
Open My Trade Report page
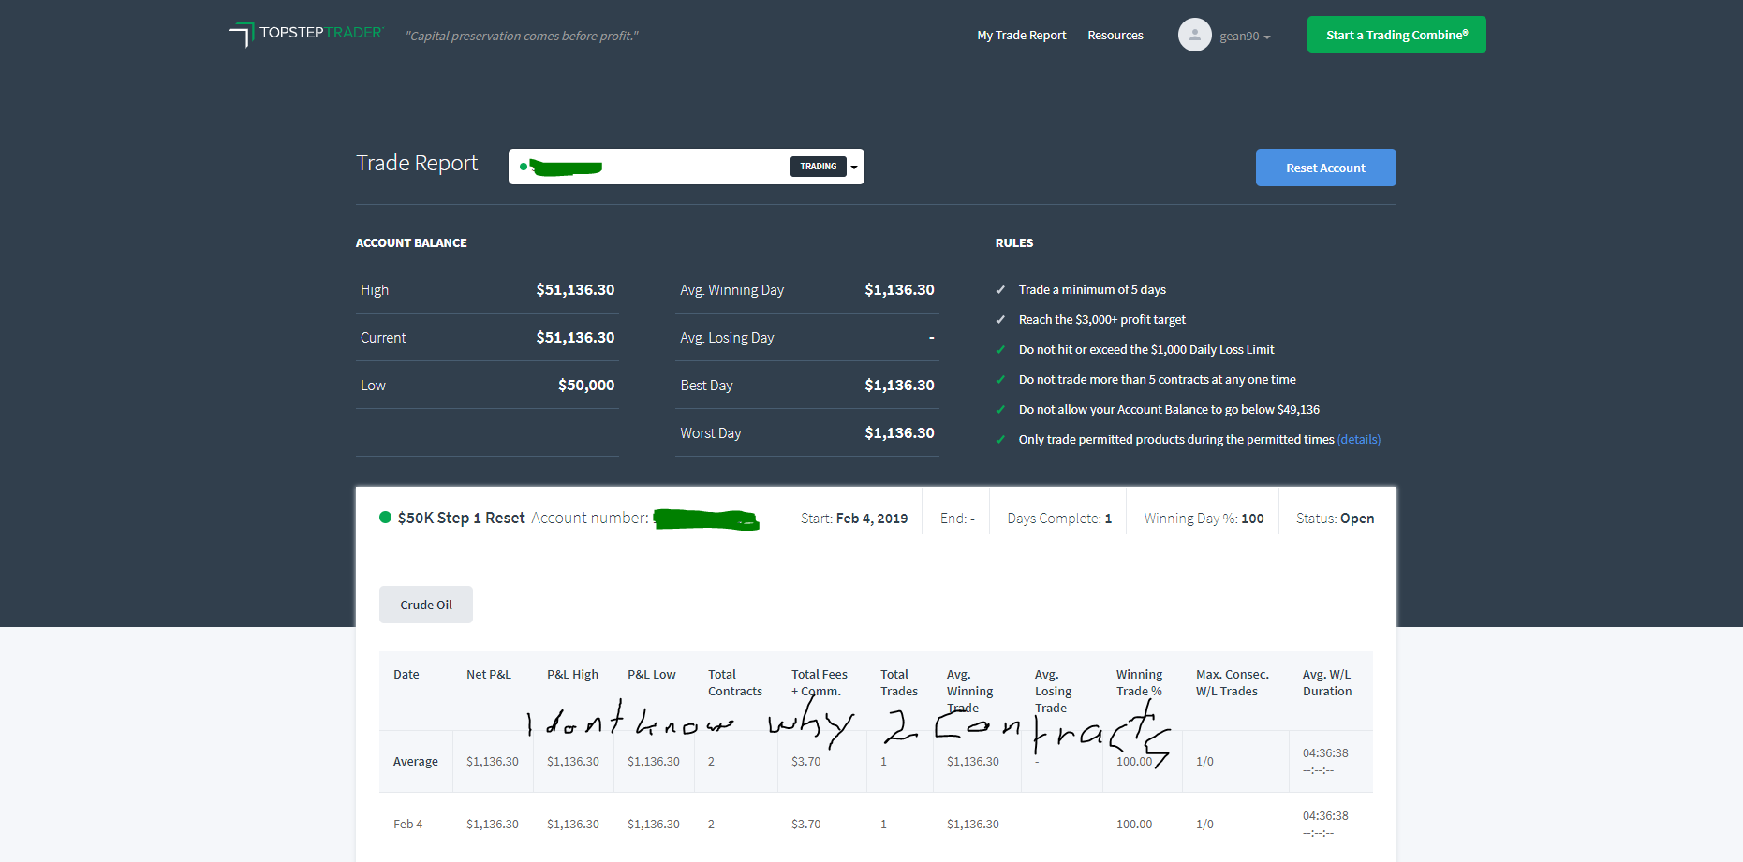coord(1022,36)
